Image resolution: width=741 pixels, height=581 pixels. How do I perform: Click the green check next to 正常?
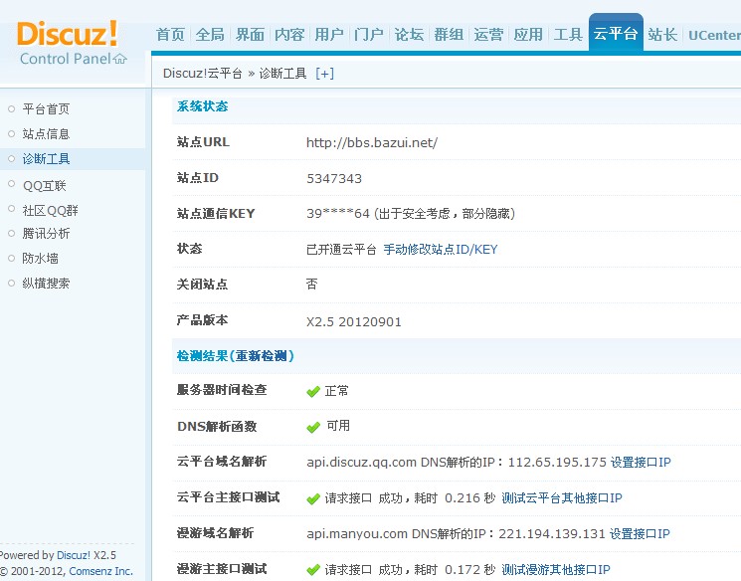point(313,391)
